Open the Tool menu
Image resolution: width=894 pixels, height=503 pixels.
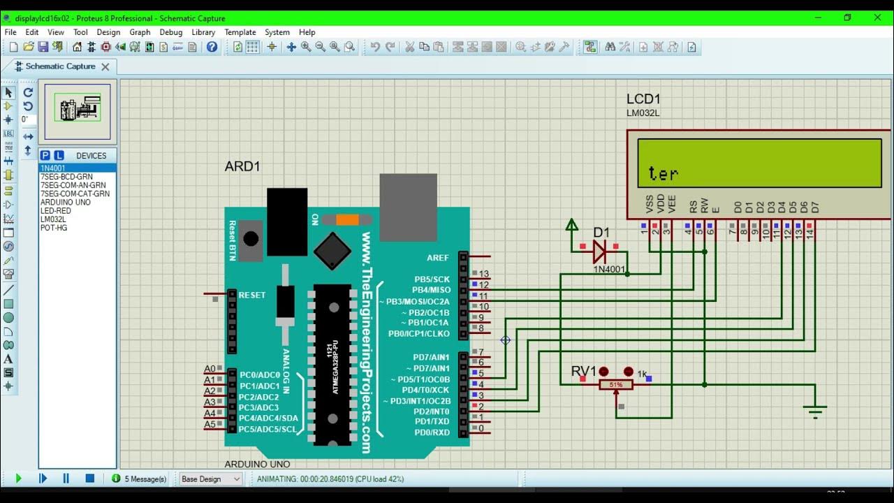80,32
